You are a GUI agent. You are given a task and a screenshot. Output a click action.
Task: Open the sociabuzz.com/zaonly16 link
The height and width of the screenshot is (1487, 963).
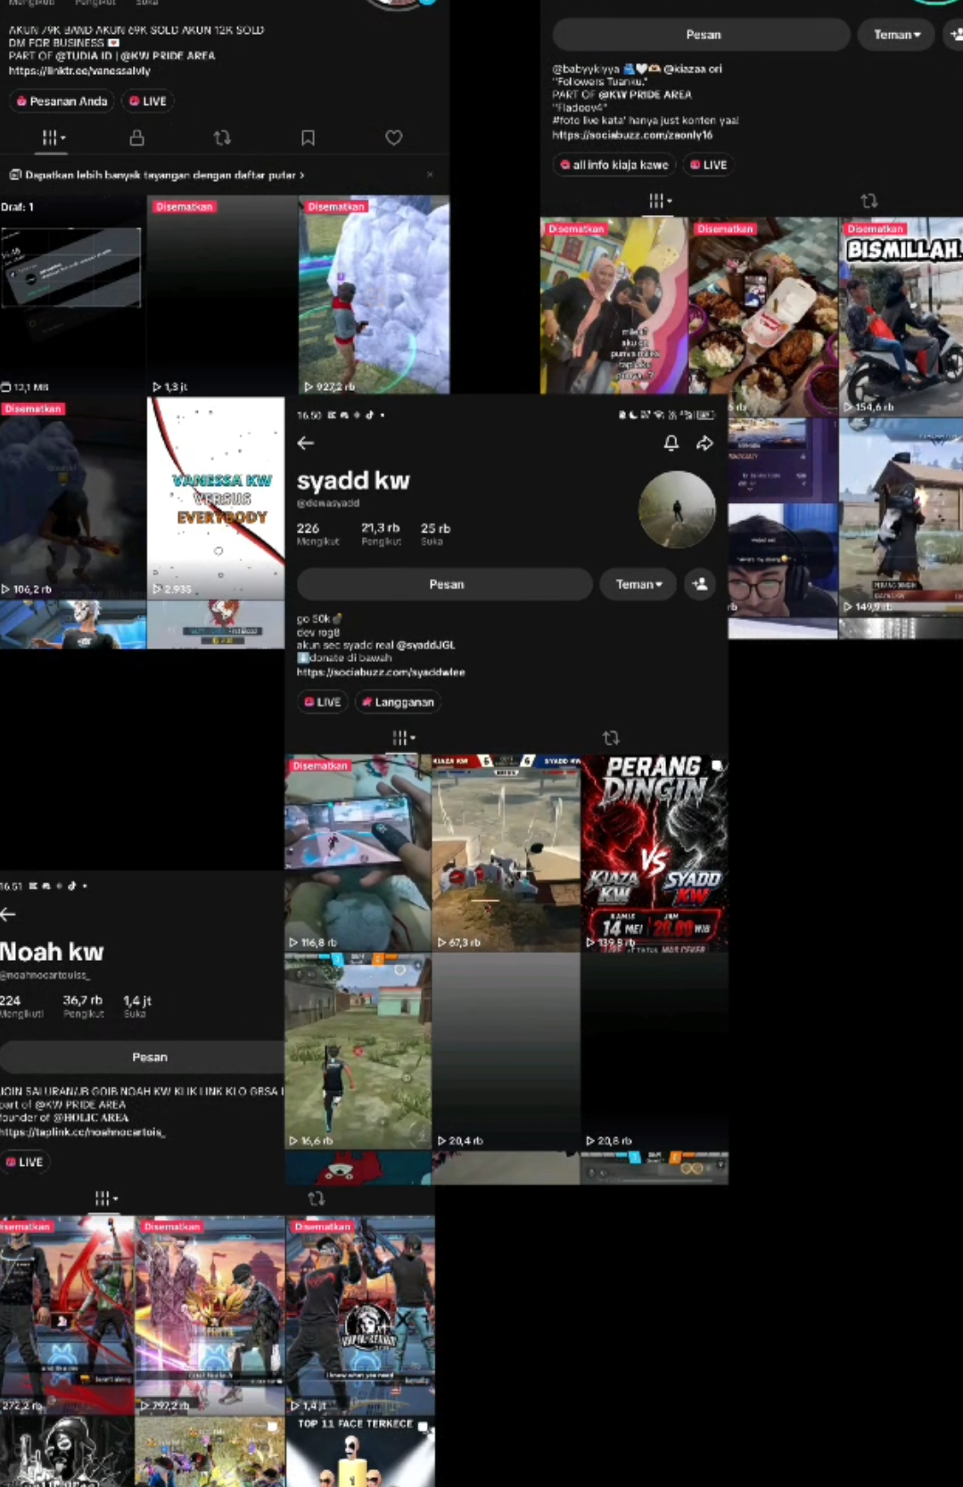coord(632,135)
